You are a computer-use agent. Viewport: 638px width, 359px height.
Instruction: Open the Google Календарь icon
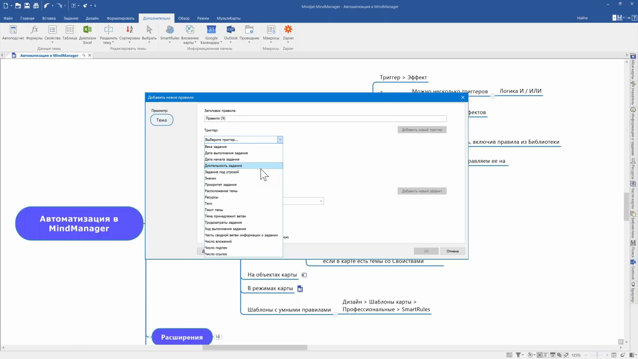point(211,30)
